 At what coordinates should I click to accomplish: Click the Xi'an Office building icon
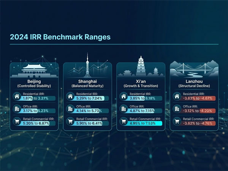pos(123,109)
